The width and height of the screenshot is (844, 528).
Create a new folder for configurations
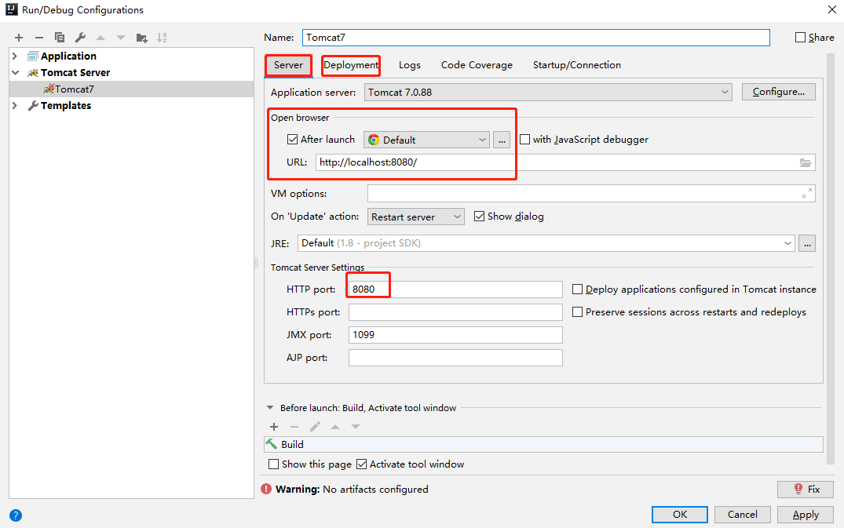[x=142, y=37]
